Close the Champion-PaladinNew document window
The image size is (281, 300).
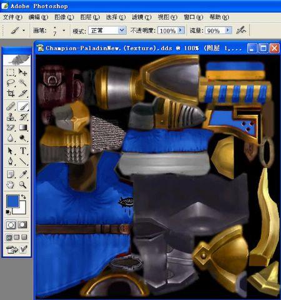274,48
